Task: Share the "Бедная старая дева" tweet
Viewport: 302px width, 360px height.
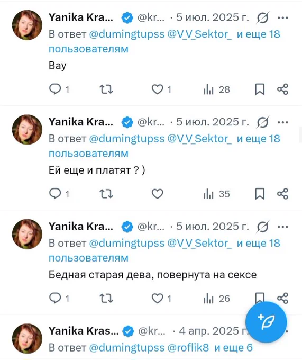Action: [x=283, y=299]
